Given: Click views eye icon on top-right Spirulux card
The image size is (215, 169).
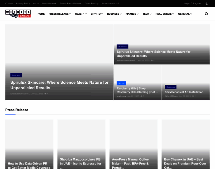Looking at the screenshot, I should [152, 60].
